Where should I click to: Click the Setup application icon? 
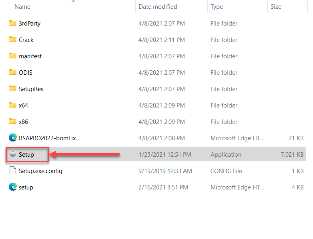pos(12,154)
